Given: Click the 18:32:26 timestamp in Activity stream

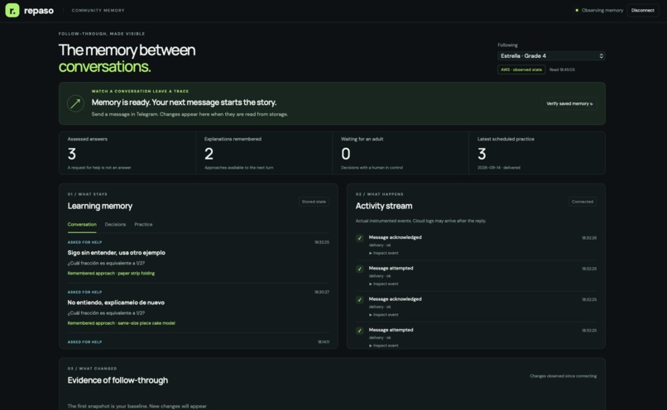Looking at the screenshot, I should pyautogui.click(x=589, y=238).
